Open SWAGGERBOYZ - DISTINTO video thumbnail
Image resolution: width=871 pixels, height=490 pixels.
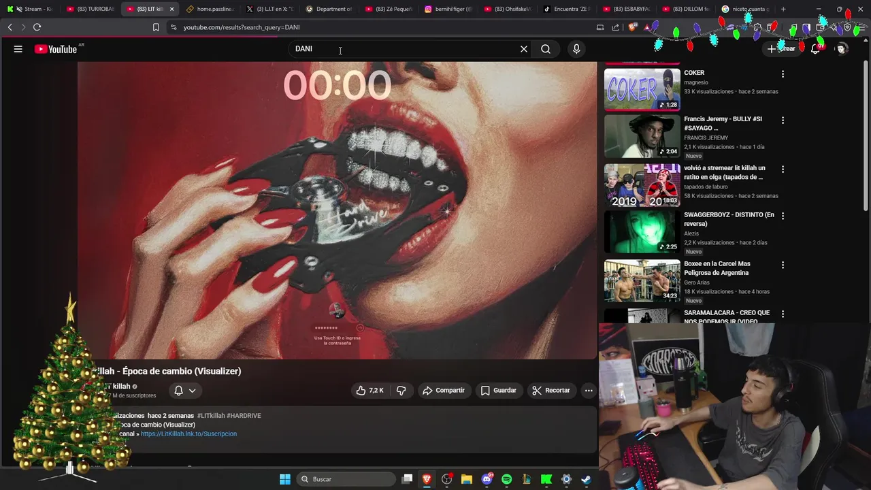pyautogui.click(x=642, y=233)
